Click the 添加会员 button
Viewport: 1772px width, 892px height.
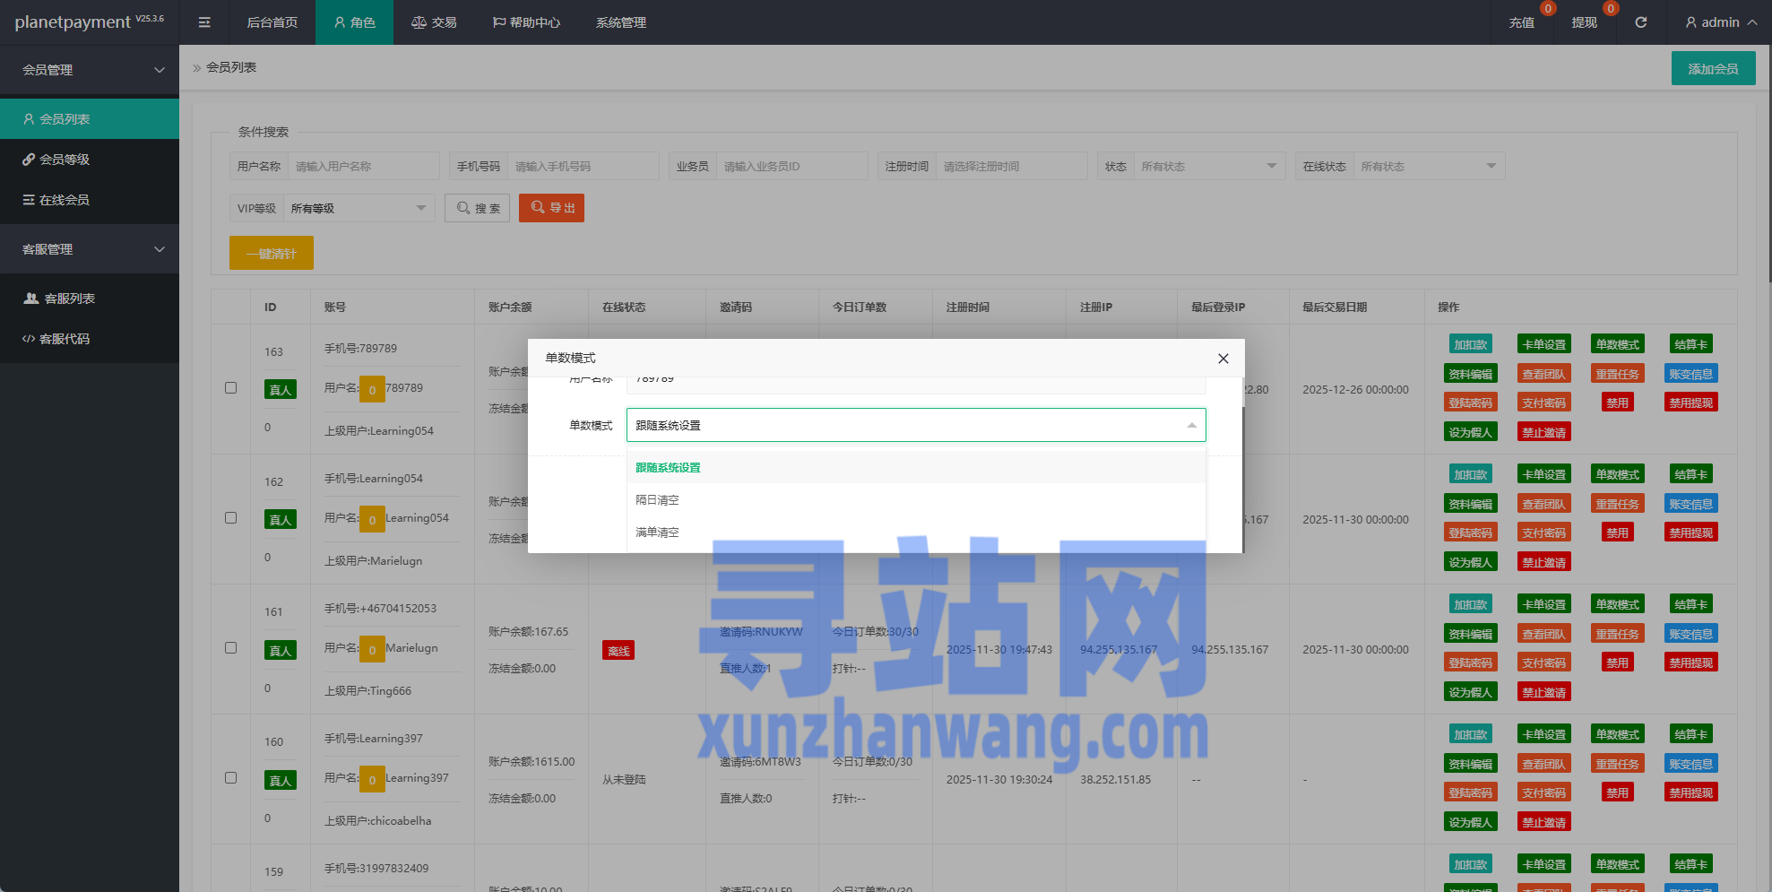[x=1712, y=67]
